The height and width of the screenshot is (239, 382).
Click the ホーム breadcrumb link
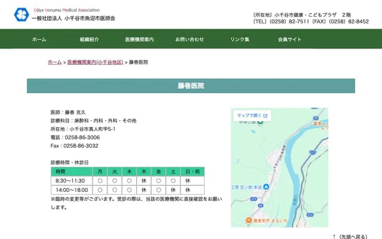(54, 62)
